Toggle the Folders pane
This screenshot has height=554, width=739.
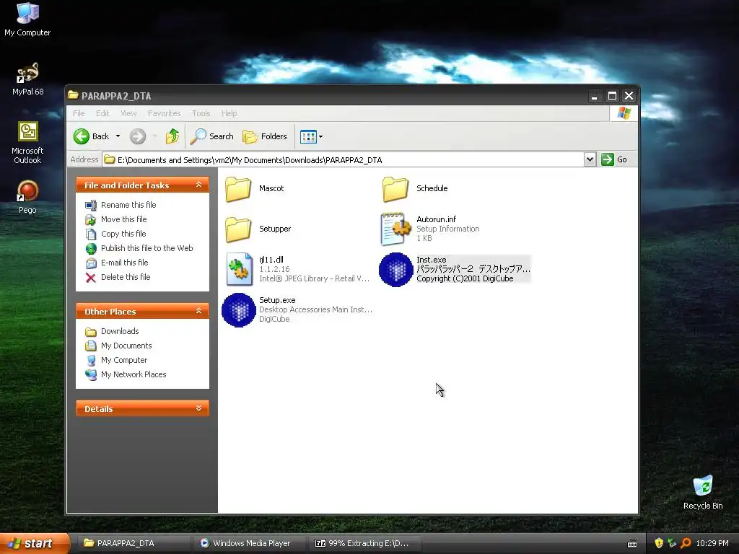click(x=265, y=136)
